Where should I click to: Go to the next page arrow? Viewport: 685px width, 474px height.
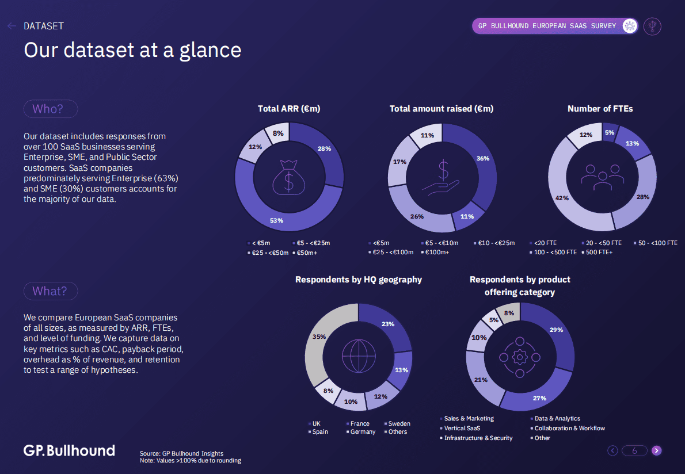[x=656, y=450]
